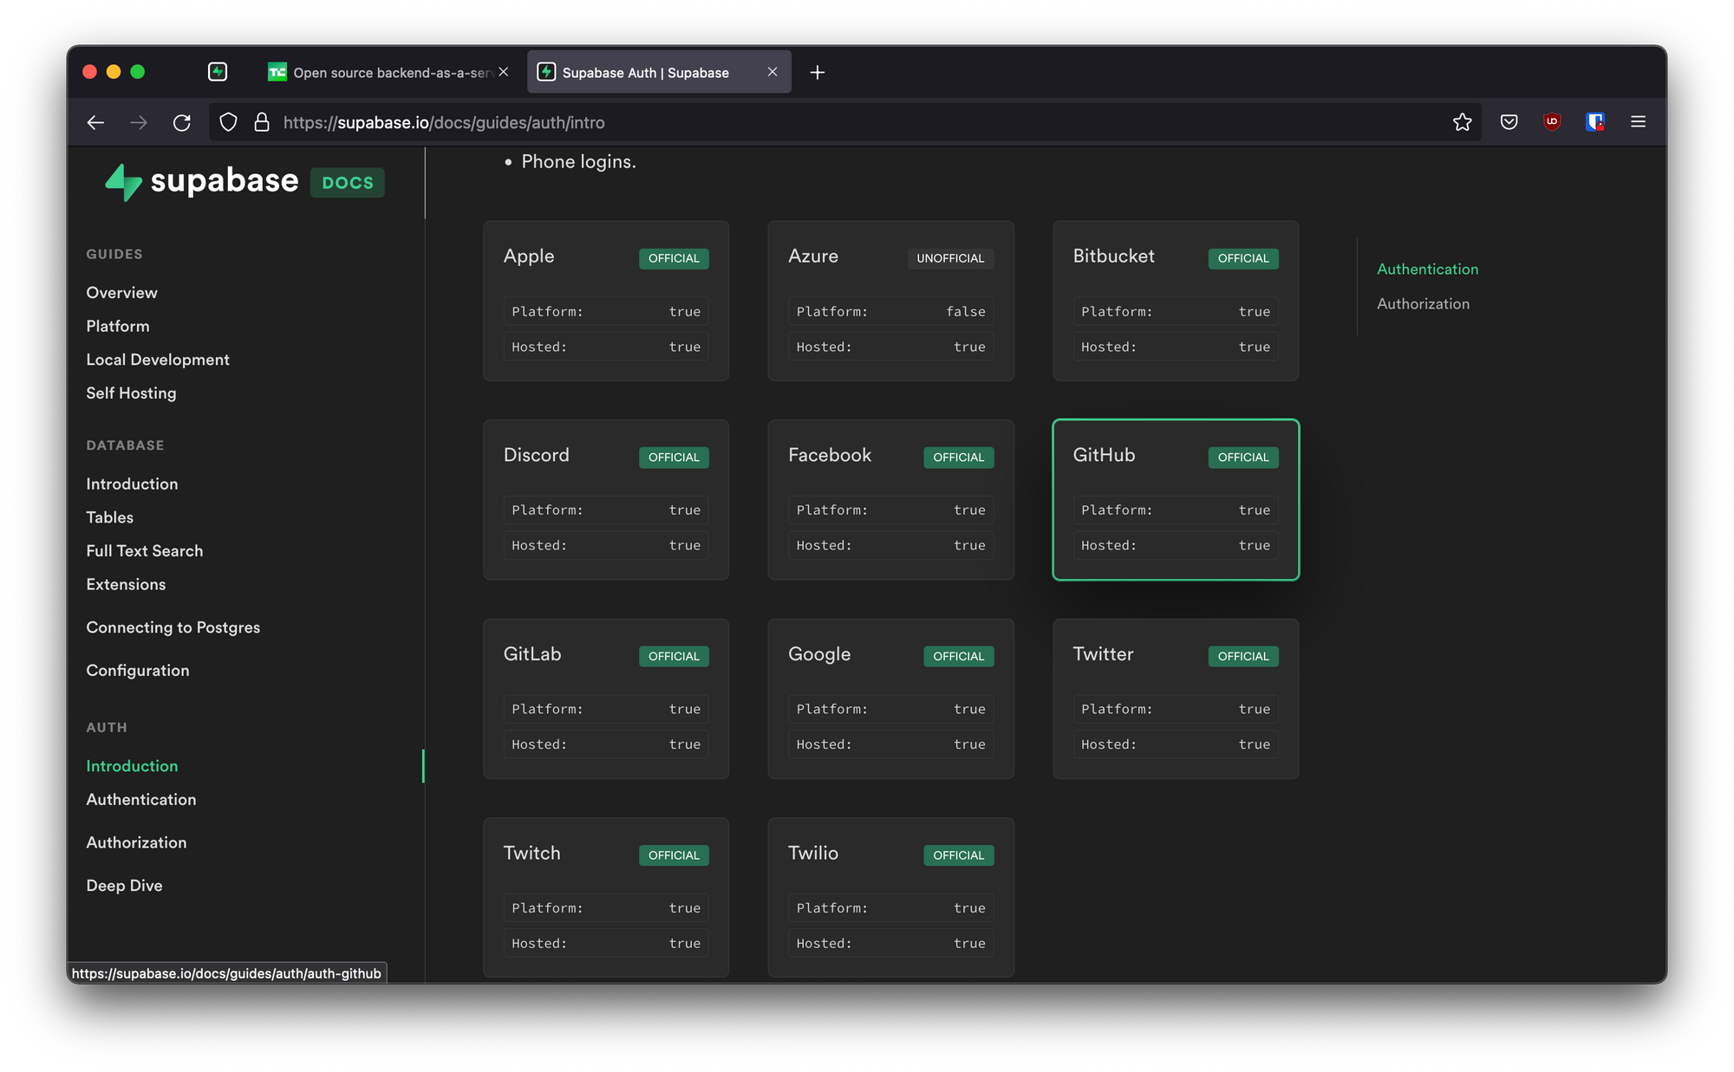Click the DOCS badge icon
The image size is (1734, 1072).
click(346, 181)
